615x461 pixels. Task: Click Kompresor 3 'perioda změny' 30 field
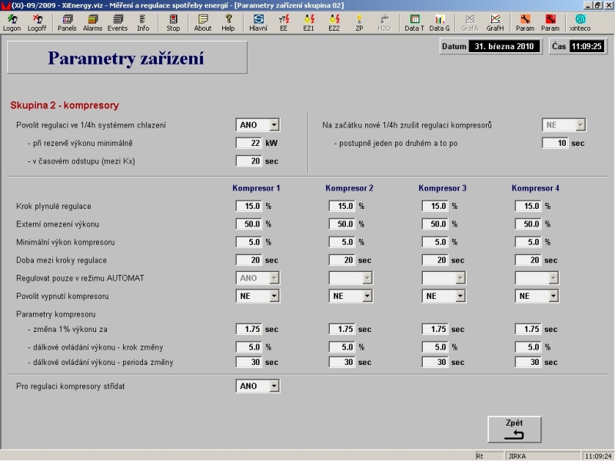pos(435,362)
